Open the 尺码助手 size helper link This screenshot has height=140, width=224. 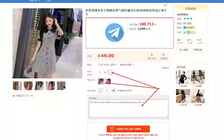(x=165, y=68)
